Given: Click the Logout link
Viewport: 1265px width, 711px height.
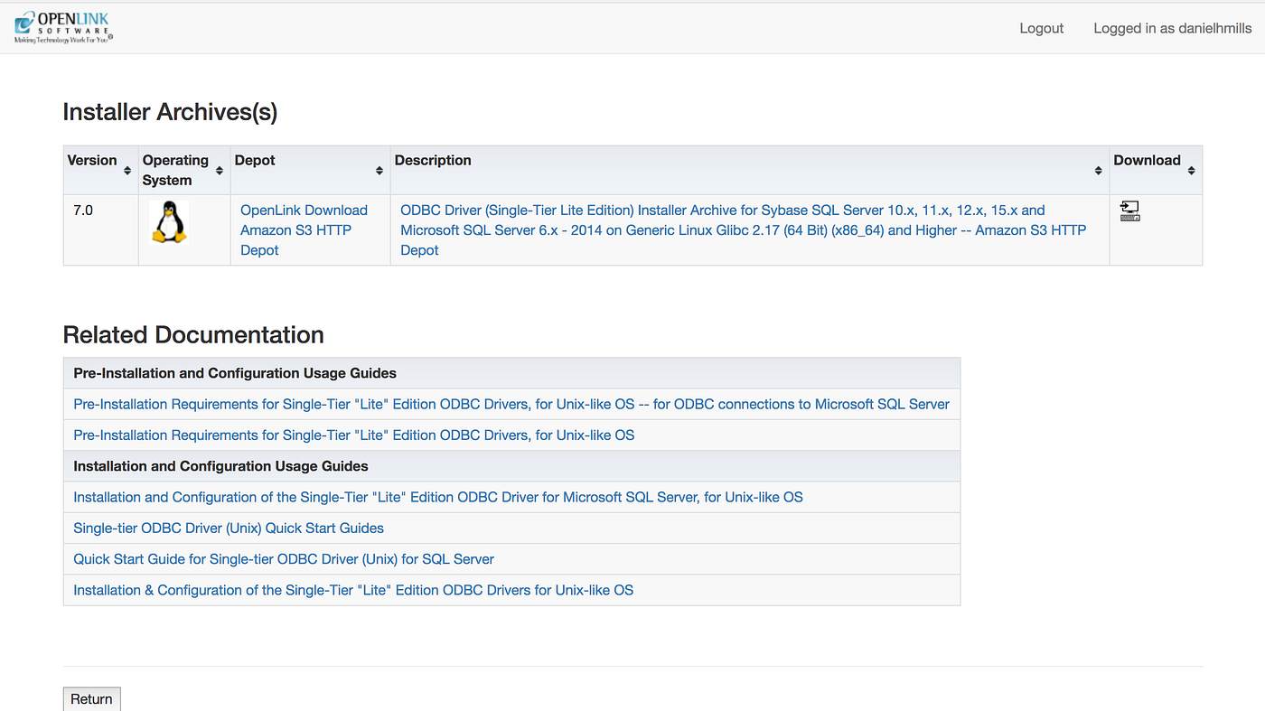Looking at the screenshot, I should pos(1042,28).
